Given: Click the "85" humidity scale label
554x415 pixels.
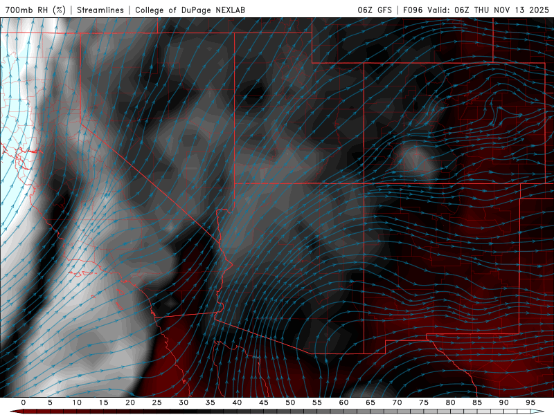Looking at the screenshot, I should click(476, 403).
